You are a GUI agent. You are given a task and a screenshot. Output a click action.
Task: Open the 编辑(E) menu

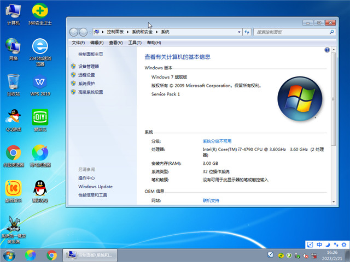pos(97,43)
